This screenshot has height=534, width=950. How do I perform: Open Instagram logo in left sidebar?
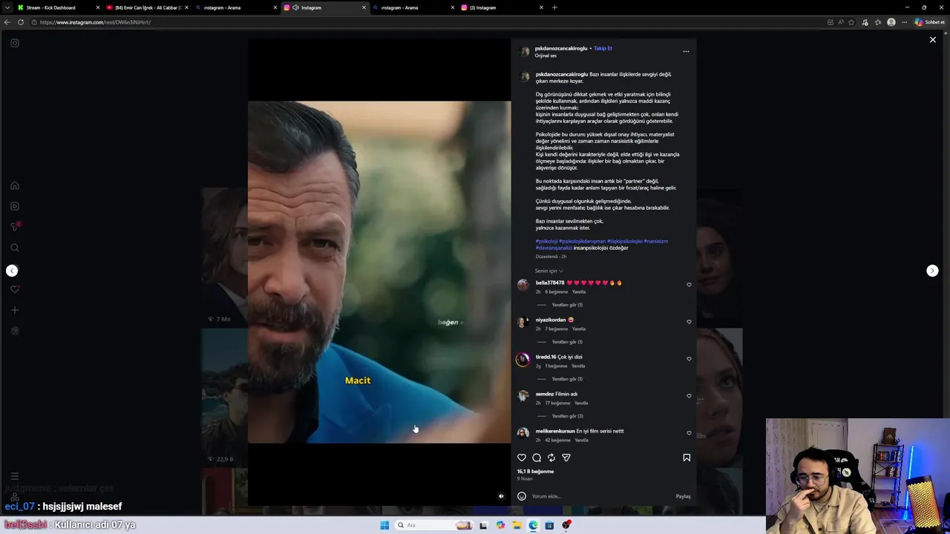15,43
